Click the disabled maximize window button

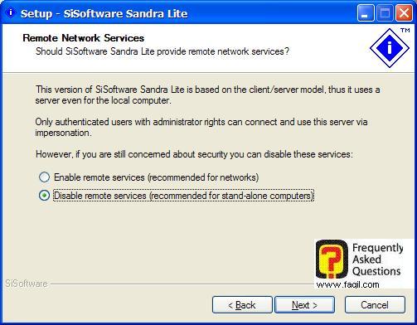click(385, 13)
